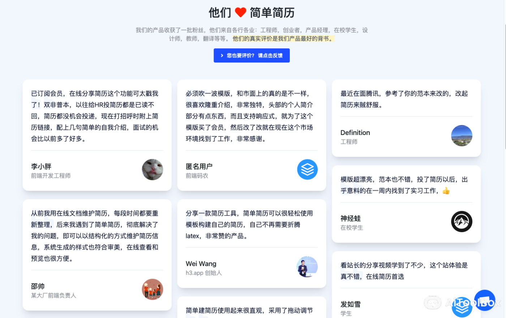Click the chat robot assistant icon
Viewport: 506px width, 318px height.
click(x=433, y=303)
